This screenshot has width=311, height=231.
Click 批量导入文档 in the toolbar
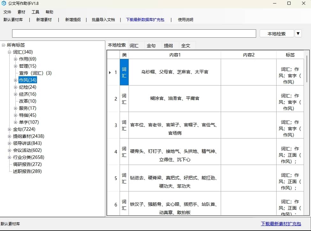click(x=103, y=19)
